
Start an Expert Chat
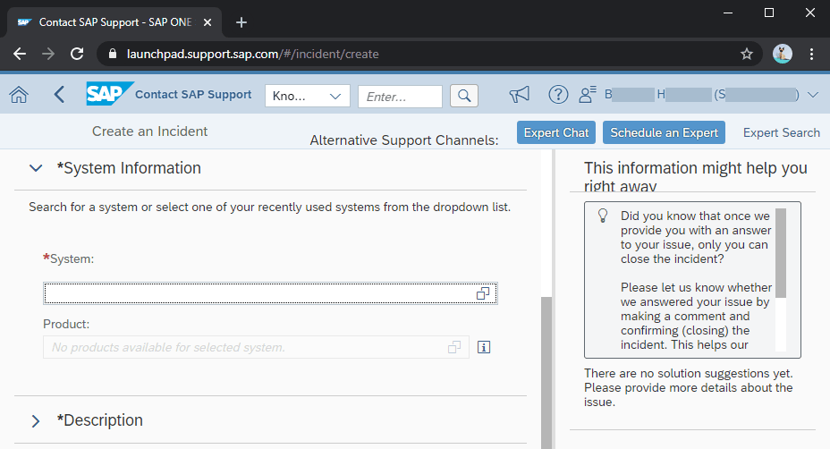pos(556,132)
